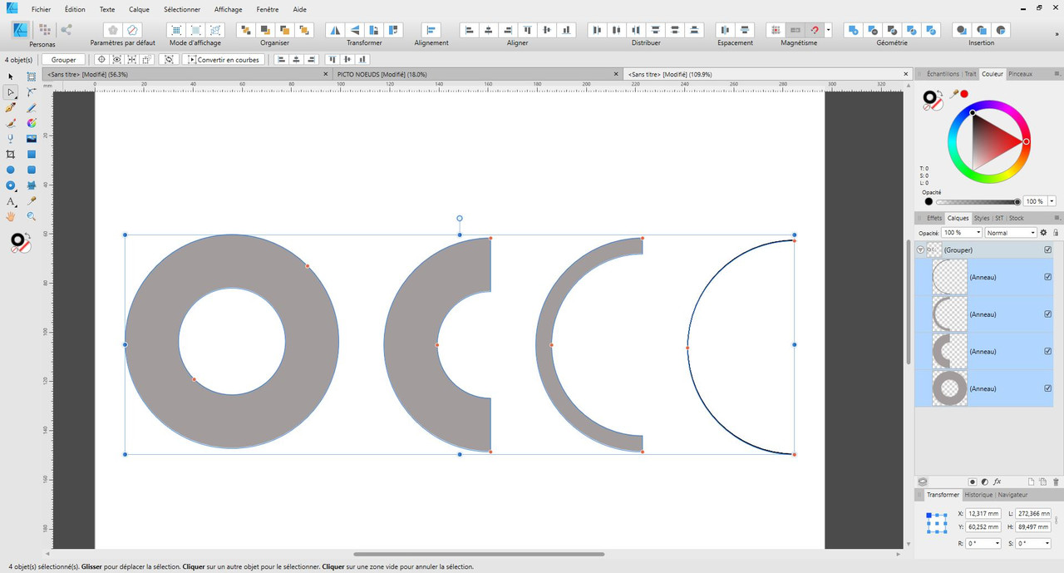
Task: Click the red recent color swatch
Action: [x=965, y=94]
